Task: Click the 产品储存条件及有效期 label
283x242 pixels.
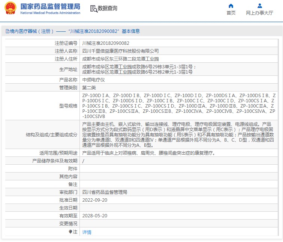Action: click(x=55, y=161)
